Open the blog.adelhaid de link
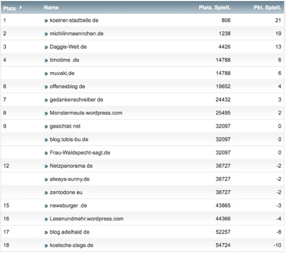 [69, 232]
